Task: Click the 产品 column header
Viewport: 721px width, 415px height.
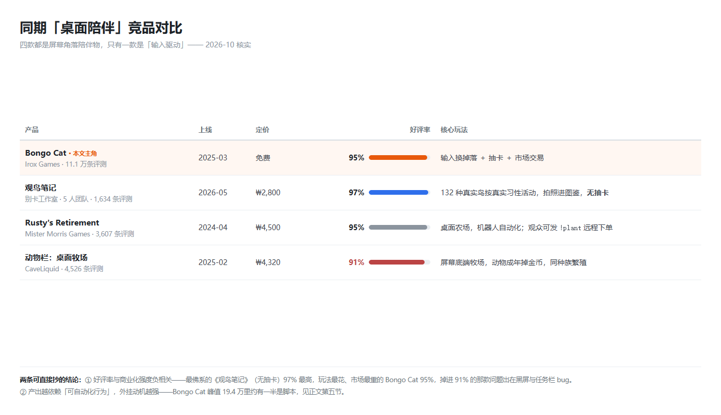Action: click(32, 130)
